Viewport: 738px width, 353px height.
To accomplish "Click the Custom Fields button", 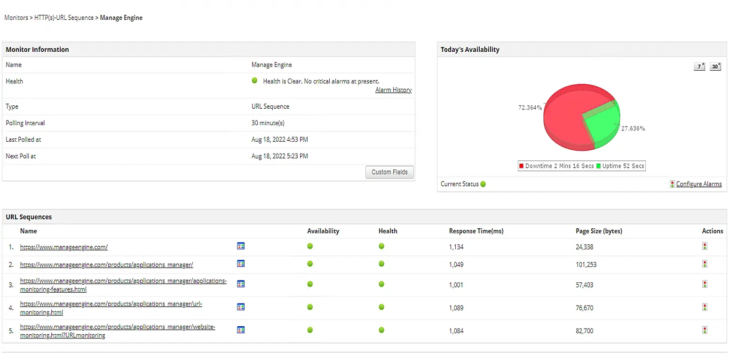I will click(x=389, y=172).
